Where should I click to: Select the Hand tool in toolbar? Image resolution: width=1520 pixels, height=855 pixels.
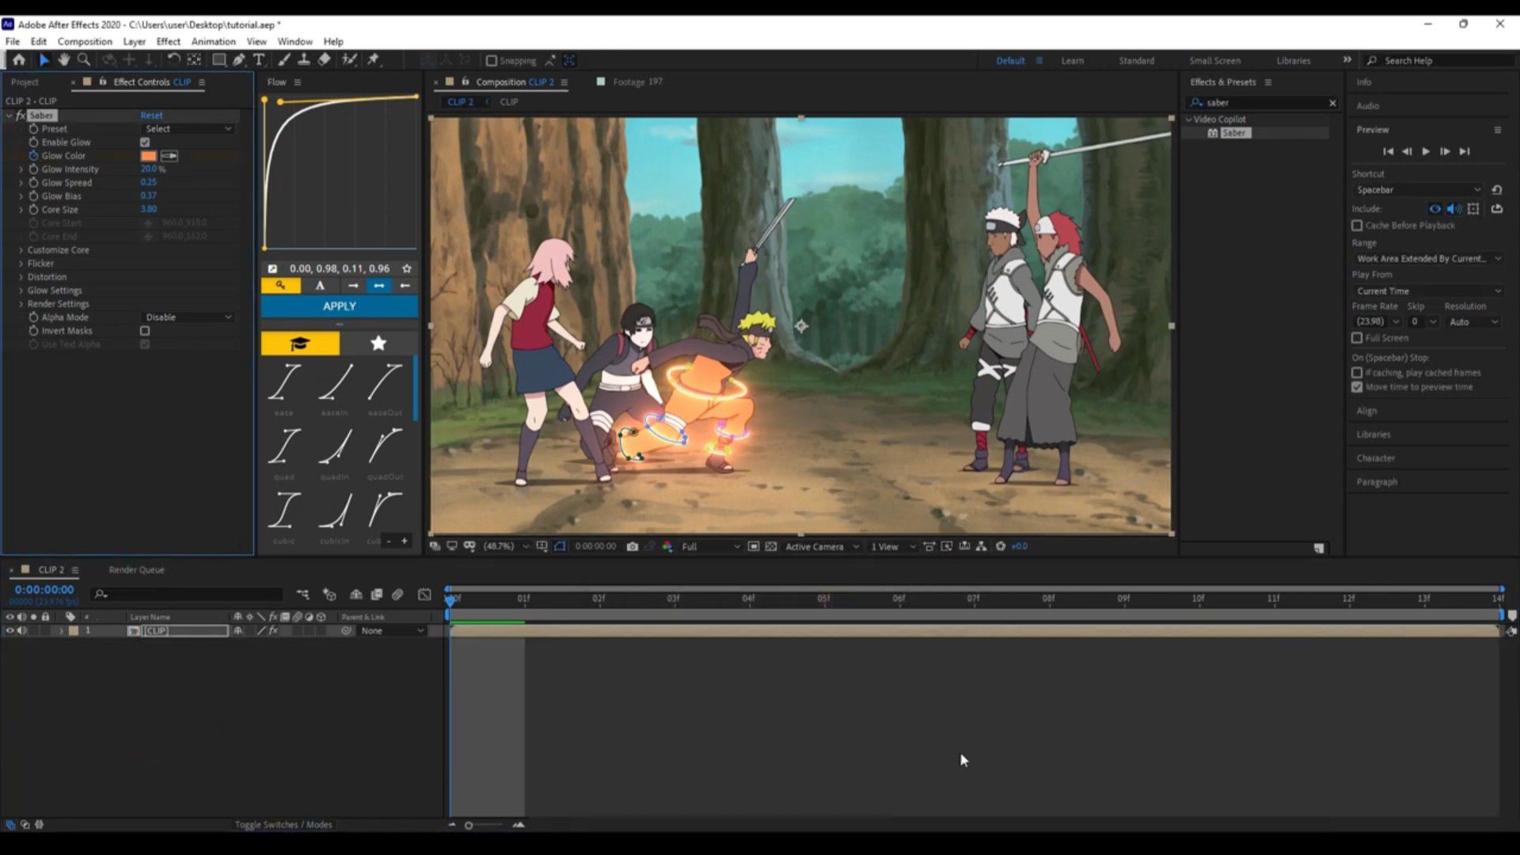63,60
